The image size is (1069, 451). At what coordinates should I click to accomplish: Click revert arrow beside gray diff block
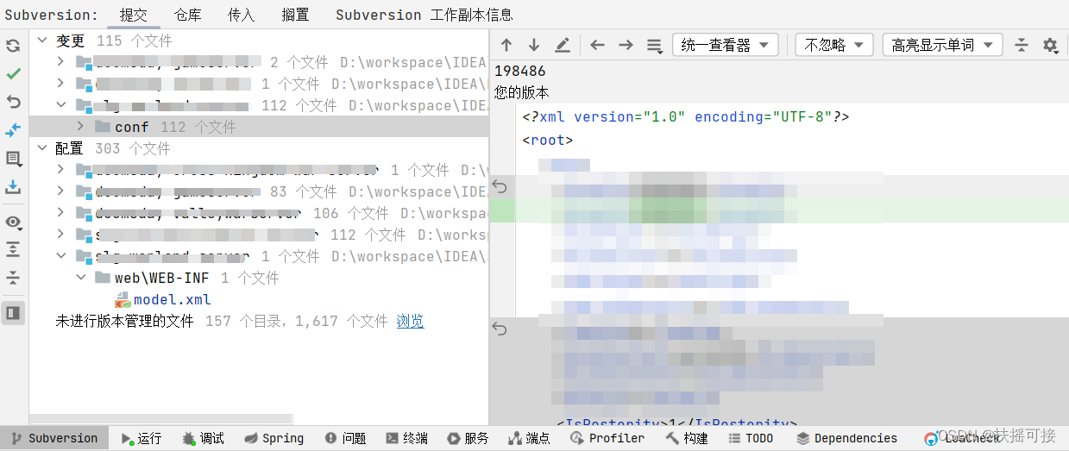(500, 328)
